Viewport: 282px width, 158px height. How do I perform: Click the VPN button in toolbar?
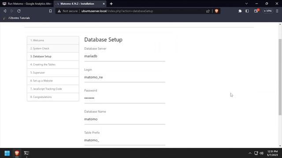pos(268,11)
